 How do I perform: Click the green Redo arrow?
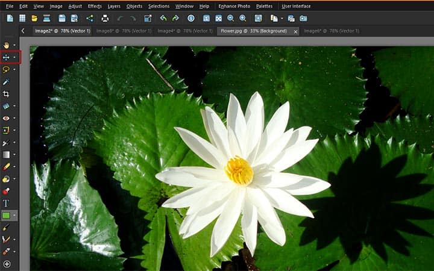tap(175, 19)
